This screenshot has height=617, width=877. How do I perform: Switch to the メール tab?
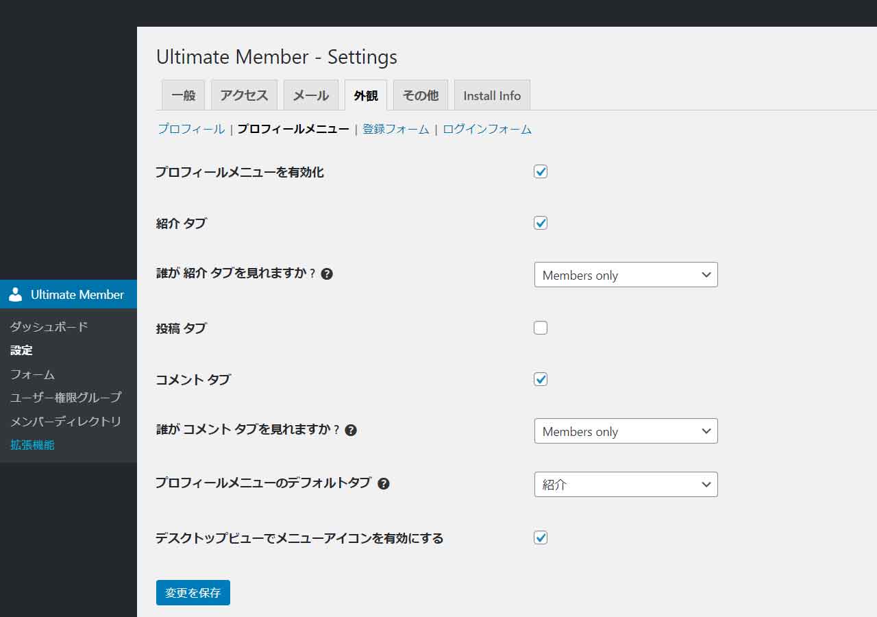(x=311, y=95)
